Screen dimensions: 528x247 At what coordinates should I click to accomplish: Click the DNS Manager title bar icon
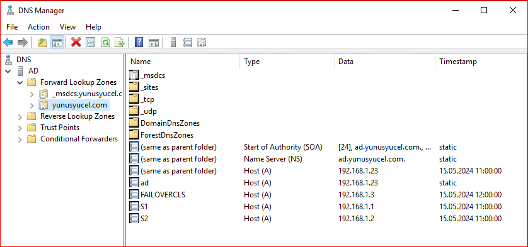click(x=11, y=11)
